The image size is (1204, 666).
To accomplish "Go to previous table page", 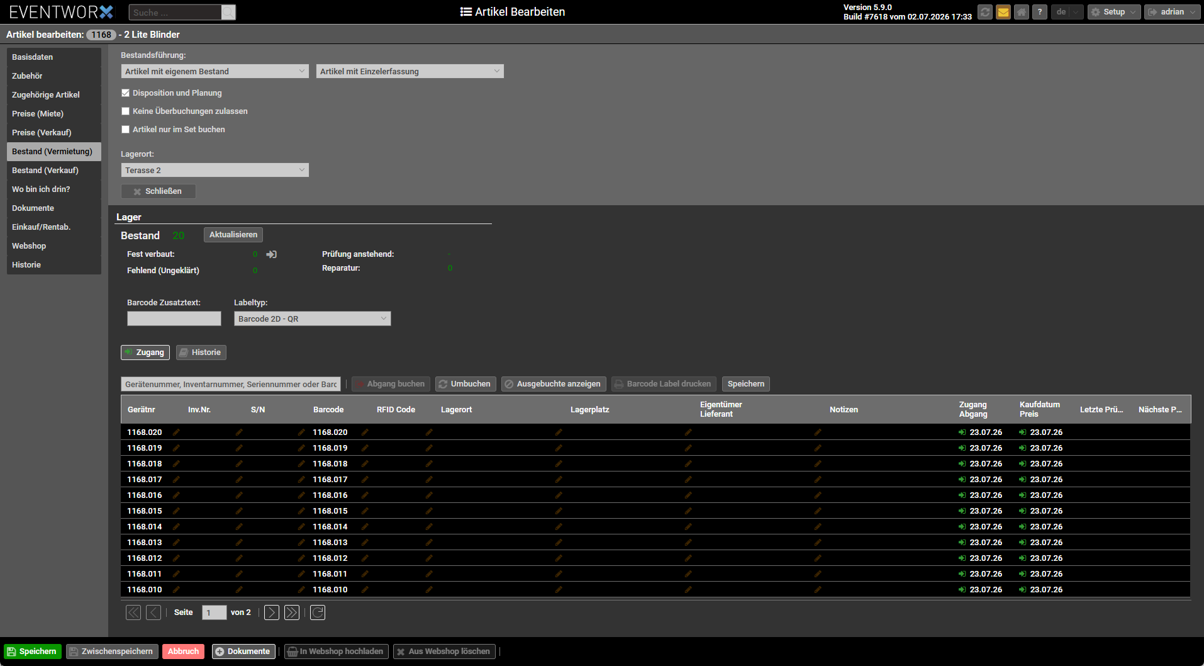I will pyautogui.click(x=153, y=612).
